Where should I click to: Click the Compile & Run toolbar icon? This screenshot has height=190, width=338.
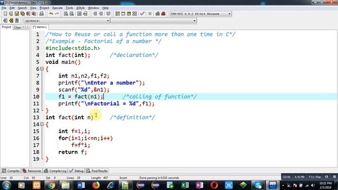coord(129,14)
